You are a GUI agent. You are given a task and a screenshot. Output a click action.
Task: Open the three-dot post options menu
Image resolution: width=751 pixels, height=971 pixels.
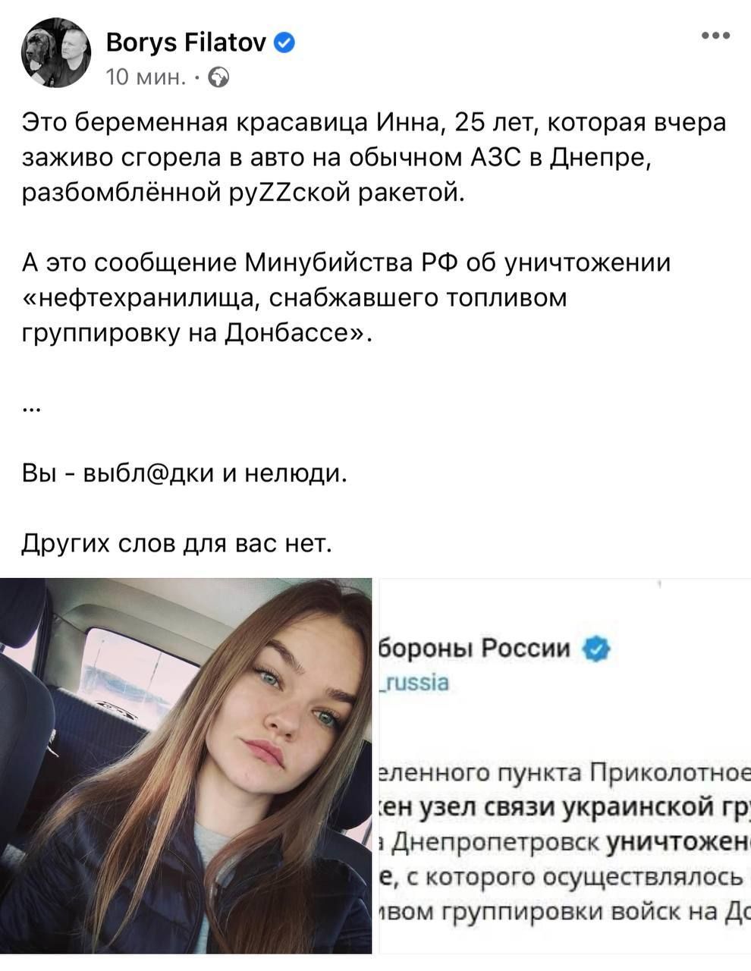point(715,35)
